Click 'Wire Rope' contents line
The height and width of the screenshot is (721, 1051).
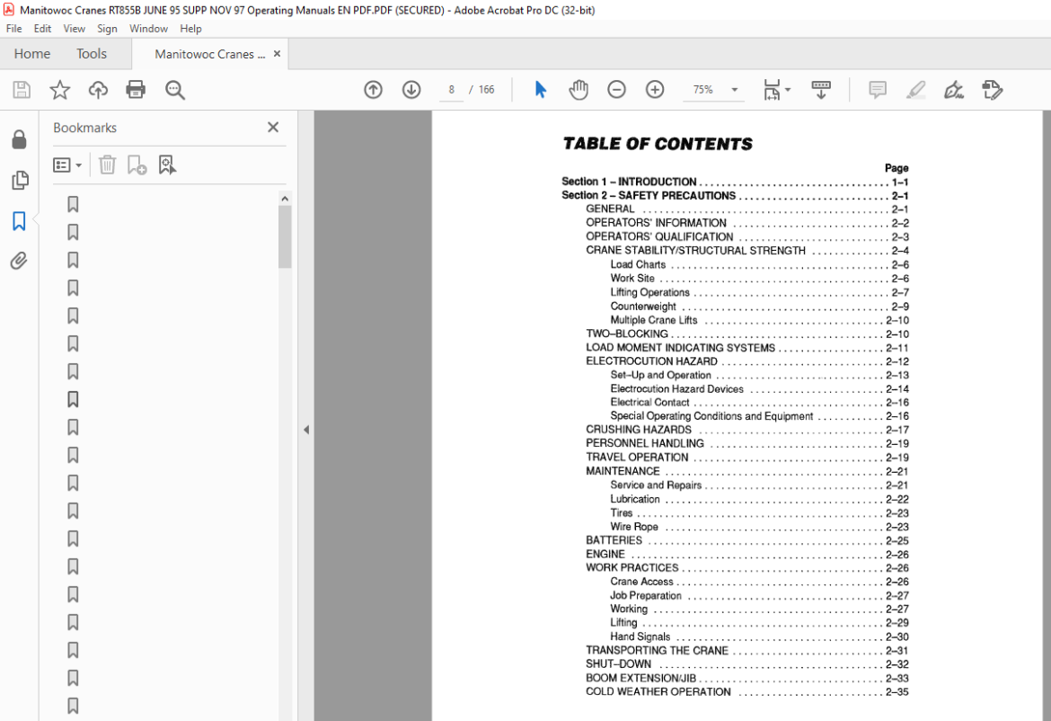(x=759, y=527)
